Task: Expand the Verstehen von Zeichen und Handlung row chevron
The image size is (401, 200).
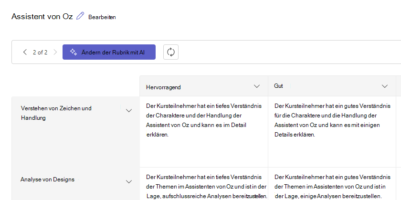Action: tap(129, 110)
